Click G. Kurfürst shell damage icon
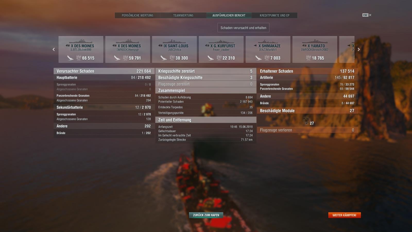The height and width of the screenshot is (232, 412). pos(211,58)
